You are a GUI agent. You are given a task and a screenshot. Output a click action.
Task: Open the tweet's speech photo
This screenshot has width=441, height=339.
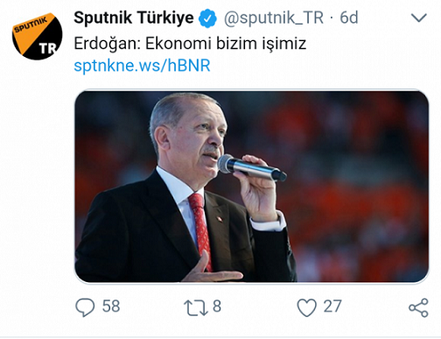(251, 186)
